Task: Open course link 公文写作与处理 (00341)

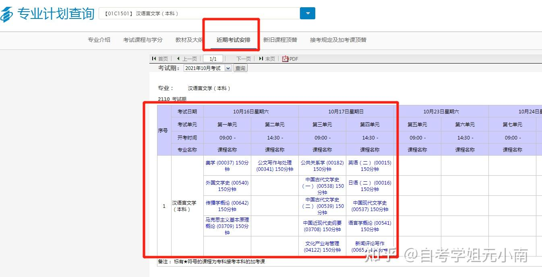Action: [x=275, y=166]
